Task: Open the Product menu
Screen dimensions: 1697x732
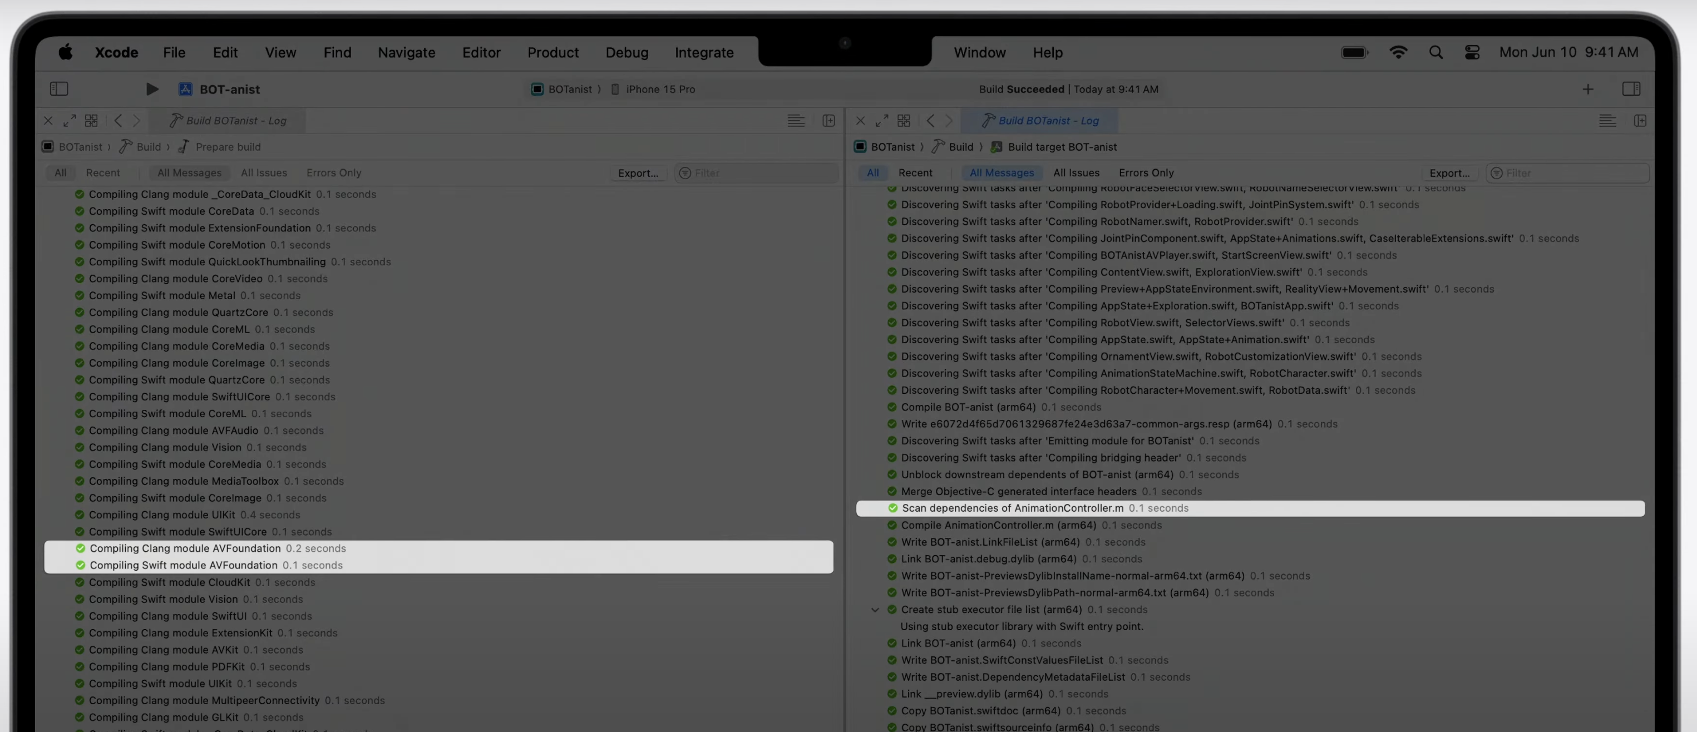Action: click(x=552, y=53)
